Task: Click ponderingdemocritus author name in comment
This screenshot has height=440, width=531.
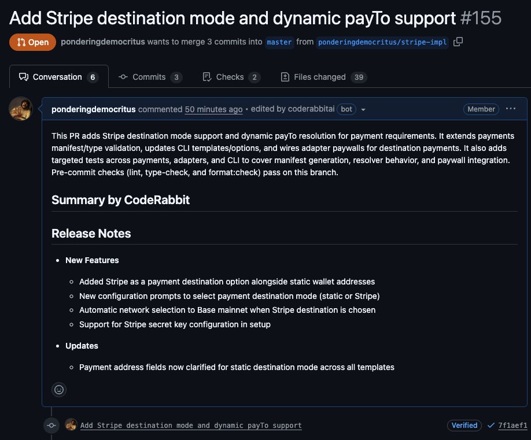Action: (x=94, y=109)
